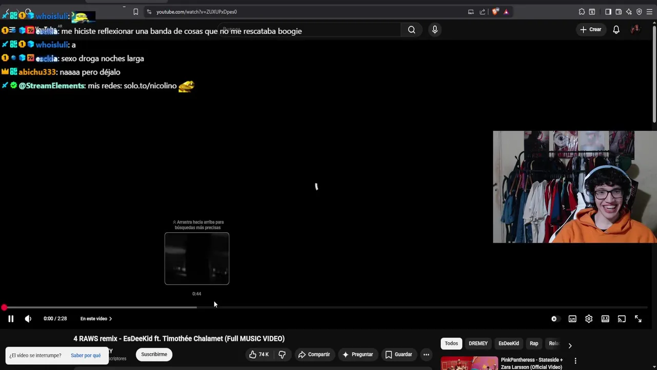Cast the video to a TV
Viewport: 657px width, 370px height.
(622, 319)
